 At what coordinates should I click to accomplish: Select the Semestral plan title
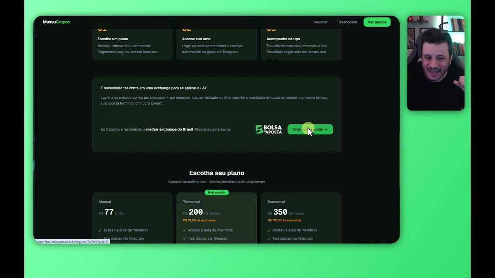[276, 202]
